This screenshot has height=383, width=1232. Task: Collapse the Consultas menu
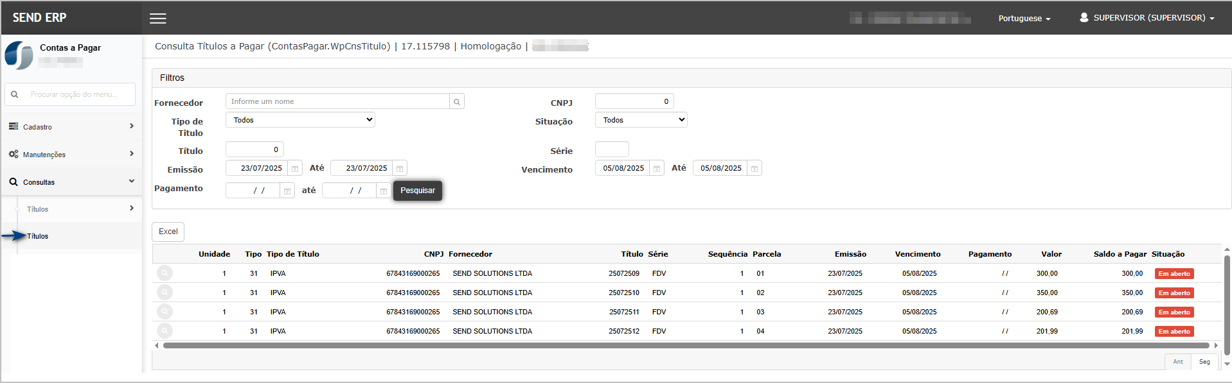click(x=71, y=182)
